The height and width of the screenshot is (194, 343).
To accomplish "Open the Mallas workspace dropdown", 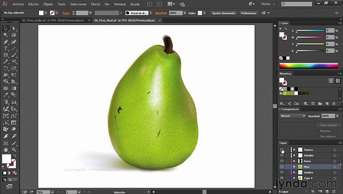I will 268,4.
